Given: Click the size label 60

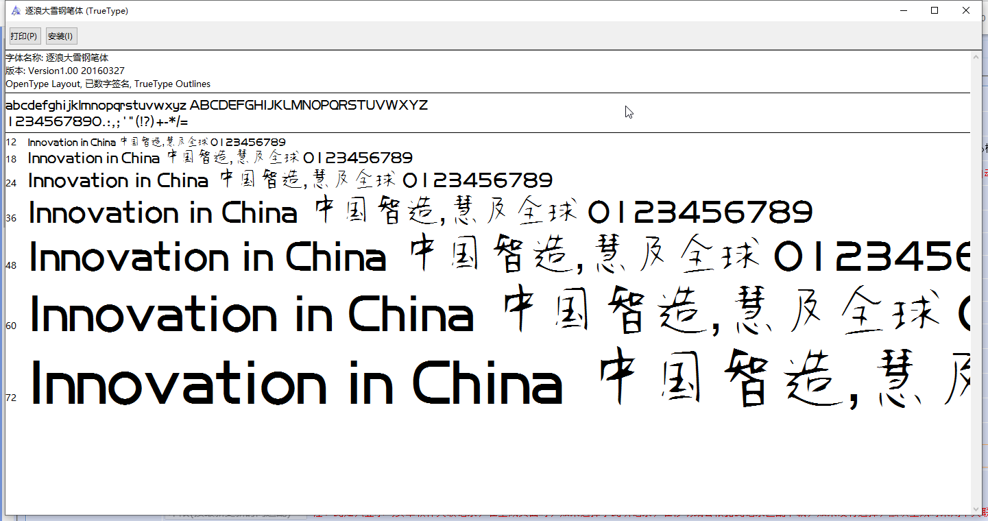Looking at the screenshot, I should coord(11,326).
